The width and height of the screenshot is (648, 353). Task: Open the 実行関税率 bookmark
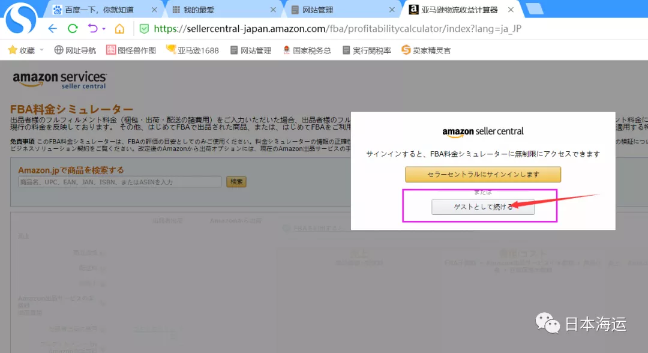click(367, 50)
